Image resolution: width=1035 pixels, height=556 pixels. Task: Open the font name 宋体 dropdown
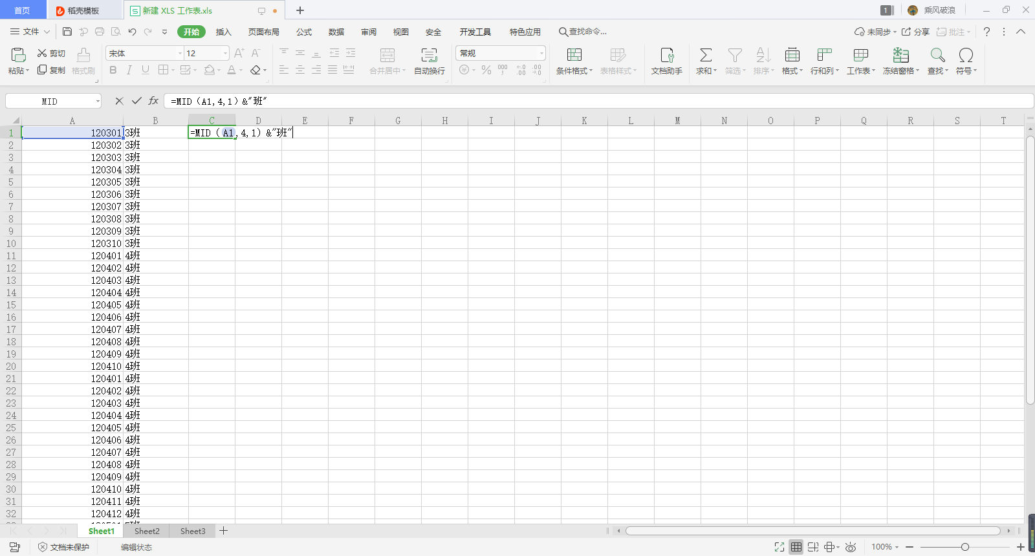180,53
